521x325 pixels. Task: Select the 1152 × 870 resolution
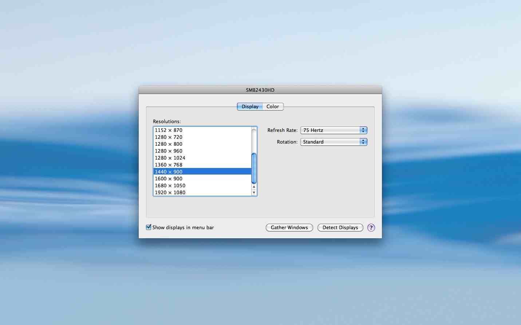coord(169,130)
